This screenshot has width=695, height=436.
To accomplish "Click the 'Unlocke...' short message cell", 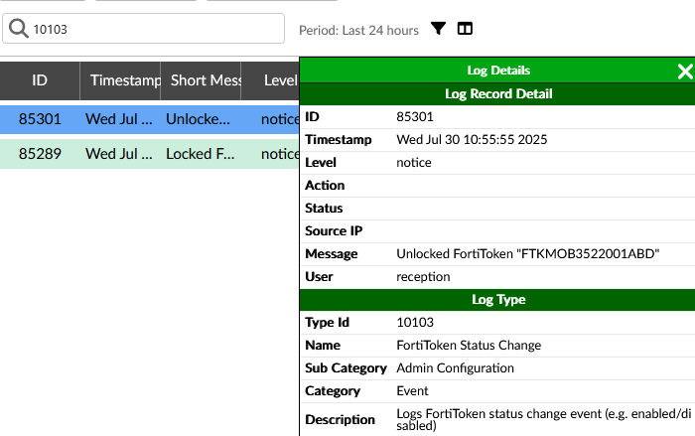I will click(200, 119).
